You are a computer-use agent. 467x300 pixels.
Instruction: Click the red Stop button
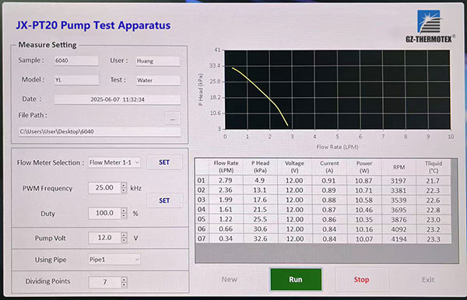coord(362,280)
